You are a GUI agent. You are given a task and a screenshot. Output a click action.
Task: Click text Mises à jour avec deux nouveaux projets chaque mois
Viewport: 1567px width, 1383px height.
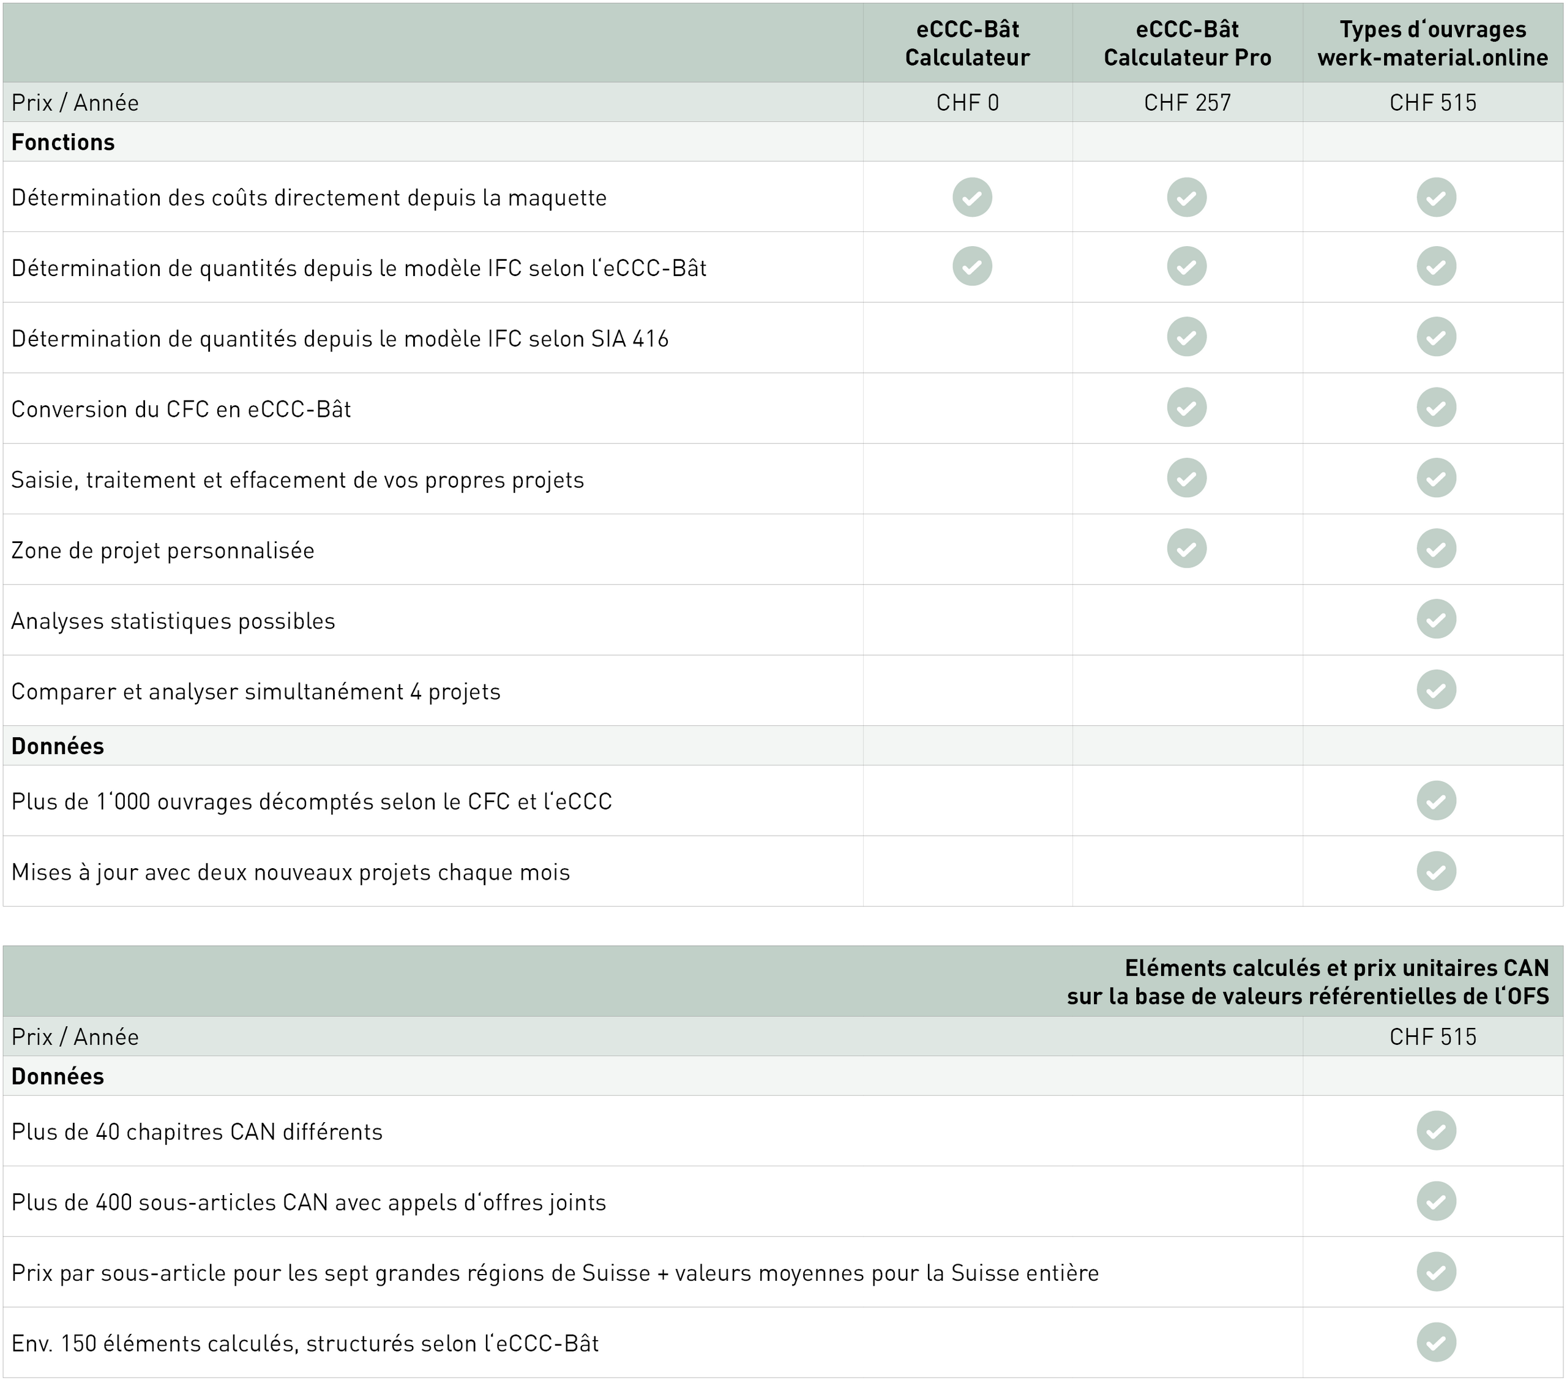[x=291, y=872]
